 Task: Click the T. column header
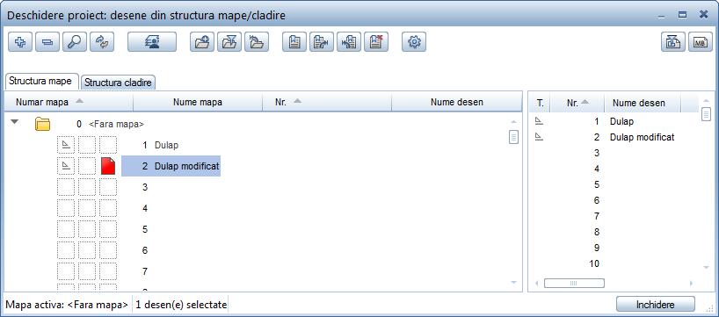[541, 103]
